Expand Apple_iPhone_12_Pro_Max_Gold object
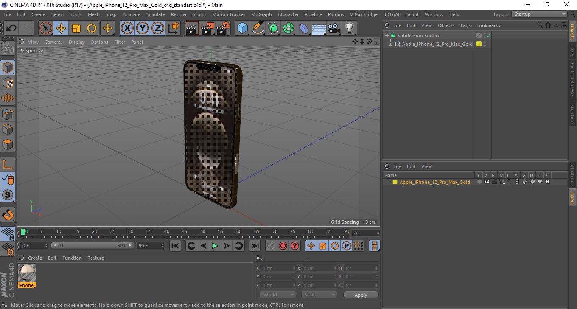This screenshot has width=577, height=309. coord(391,44)
